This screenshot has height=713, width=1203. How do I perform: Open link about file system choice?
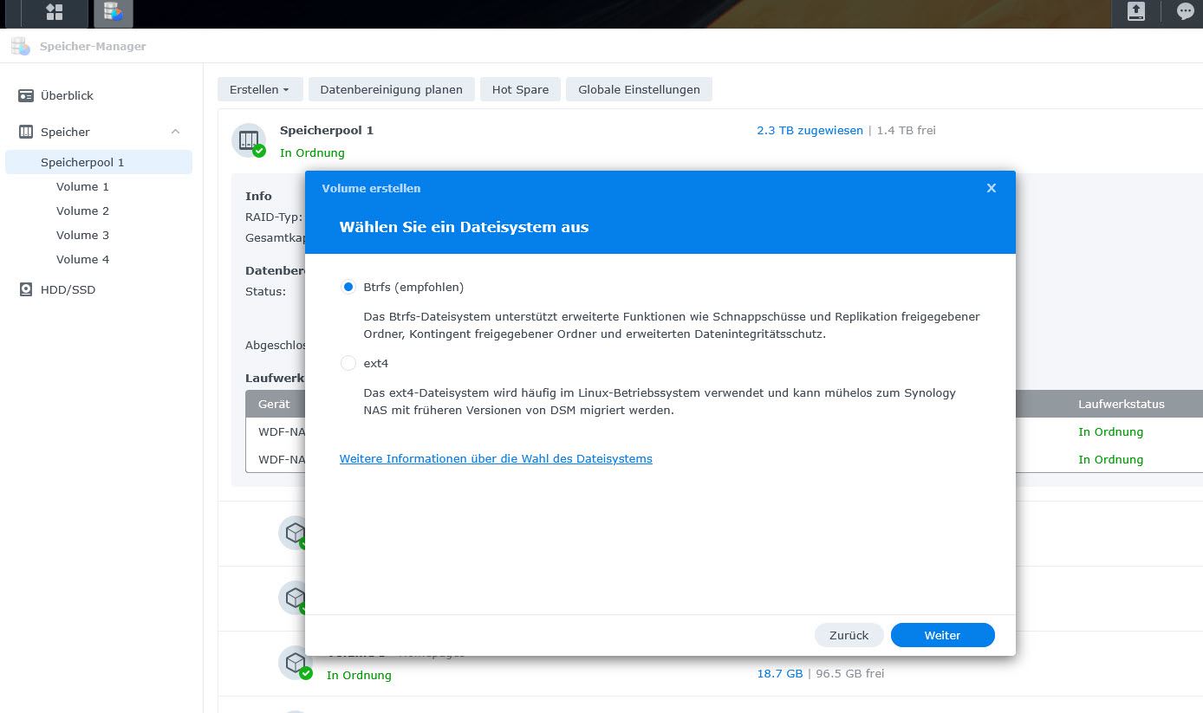(496, 458)
